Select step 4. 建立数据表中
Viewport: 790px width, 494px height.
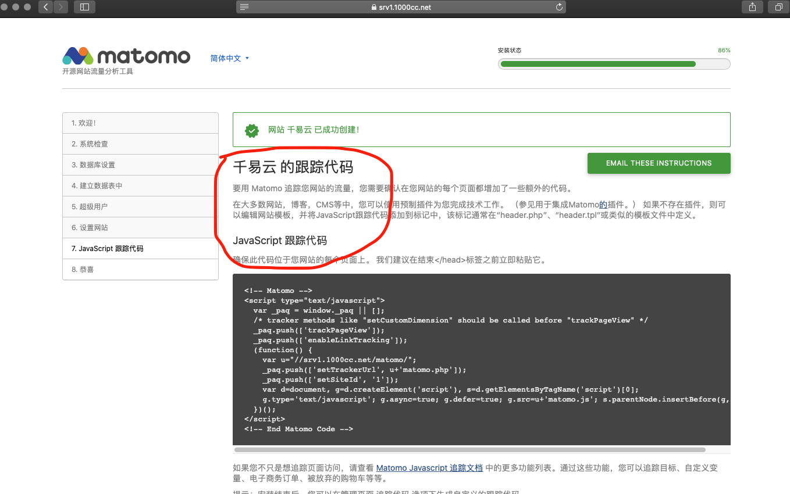(x=140, y=186)
